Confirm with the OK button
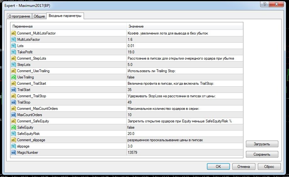The height and width of the screenshot is (177, 289). pos(218,167)
